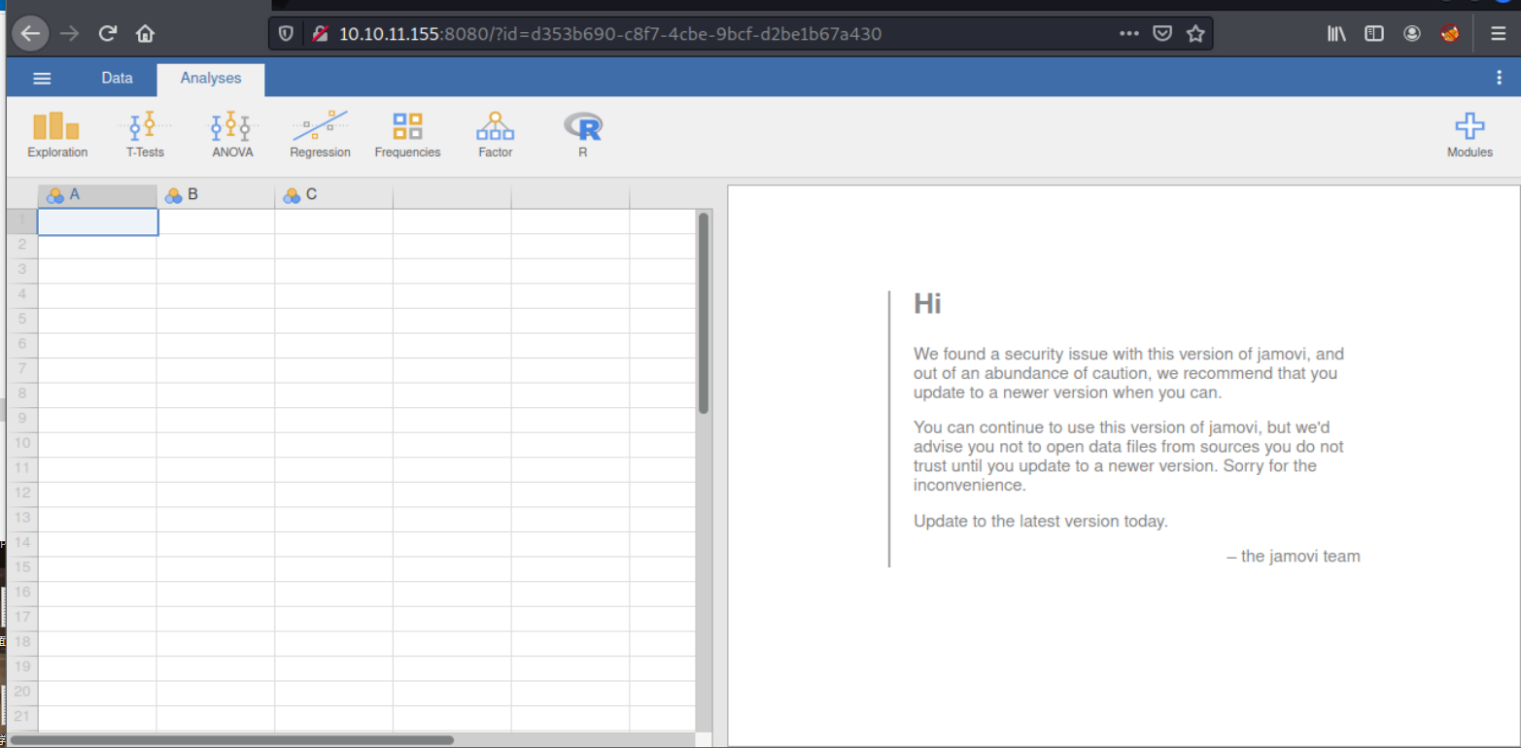Bookmark this page with the star

[1195, 34]
